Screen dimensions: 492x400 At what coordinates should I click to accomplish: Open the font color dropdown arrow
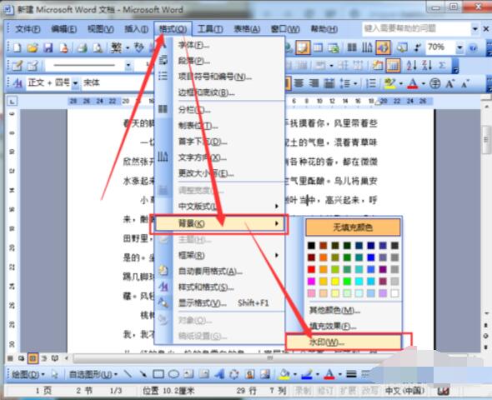pyautogui.click(x=424, y=83)
